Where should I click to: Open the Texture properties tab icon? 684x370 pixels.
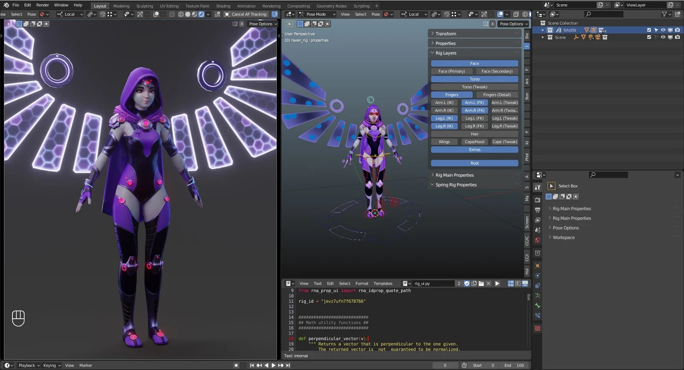[537, 329]
